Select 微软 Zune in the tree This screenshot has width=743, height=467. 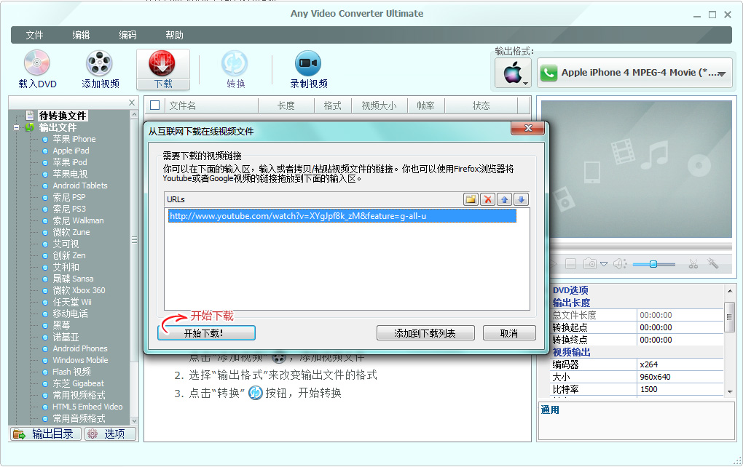click(71, 232)
